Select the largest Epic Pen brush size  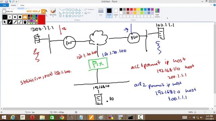click(x=20, y=17)
